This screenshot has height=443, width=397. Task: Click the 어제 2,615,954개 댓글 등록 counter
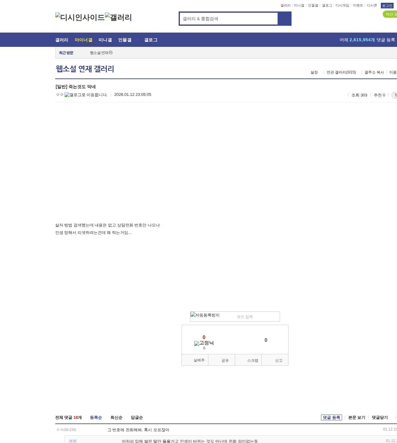point(367,40)
